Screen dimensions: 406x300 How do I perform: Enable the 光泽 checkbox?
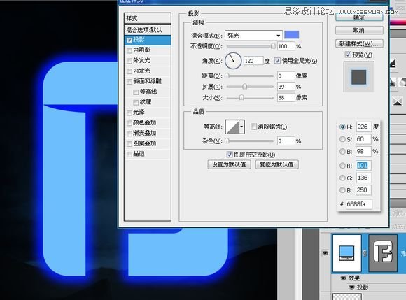pyautogui.click(x=129, y=113)
